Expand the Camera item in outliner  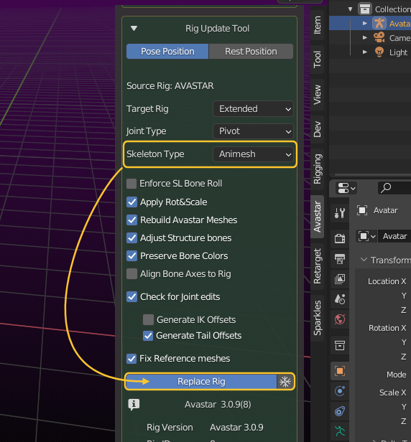365,37
